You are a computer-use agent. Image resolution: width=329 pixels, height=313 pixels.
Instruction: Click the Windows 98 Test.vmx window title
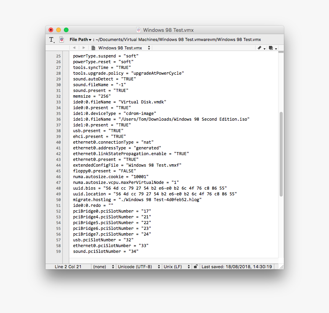[x=168, y=30]
